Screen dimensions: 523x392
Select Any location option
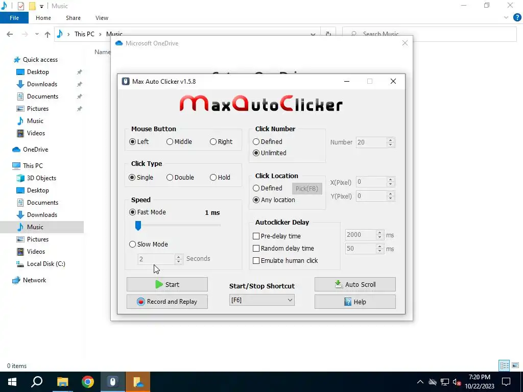pyautogui.click(x=274, y=200)
